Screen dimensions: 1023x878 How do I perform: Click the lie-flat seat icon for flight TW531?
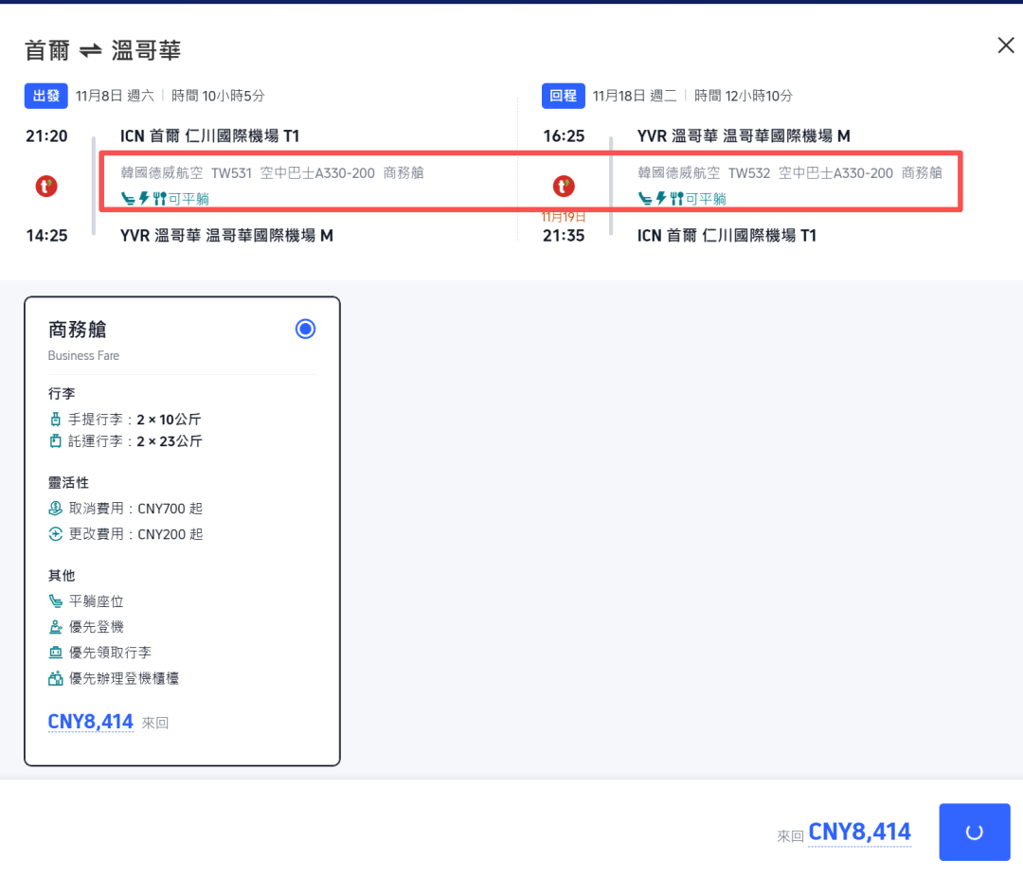[129, 199]
